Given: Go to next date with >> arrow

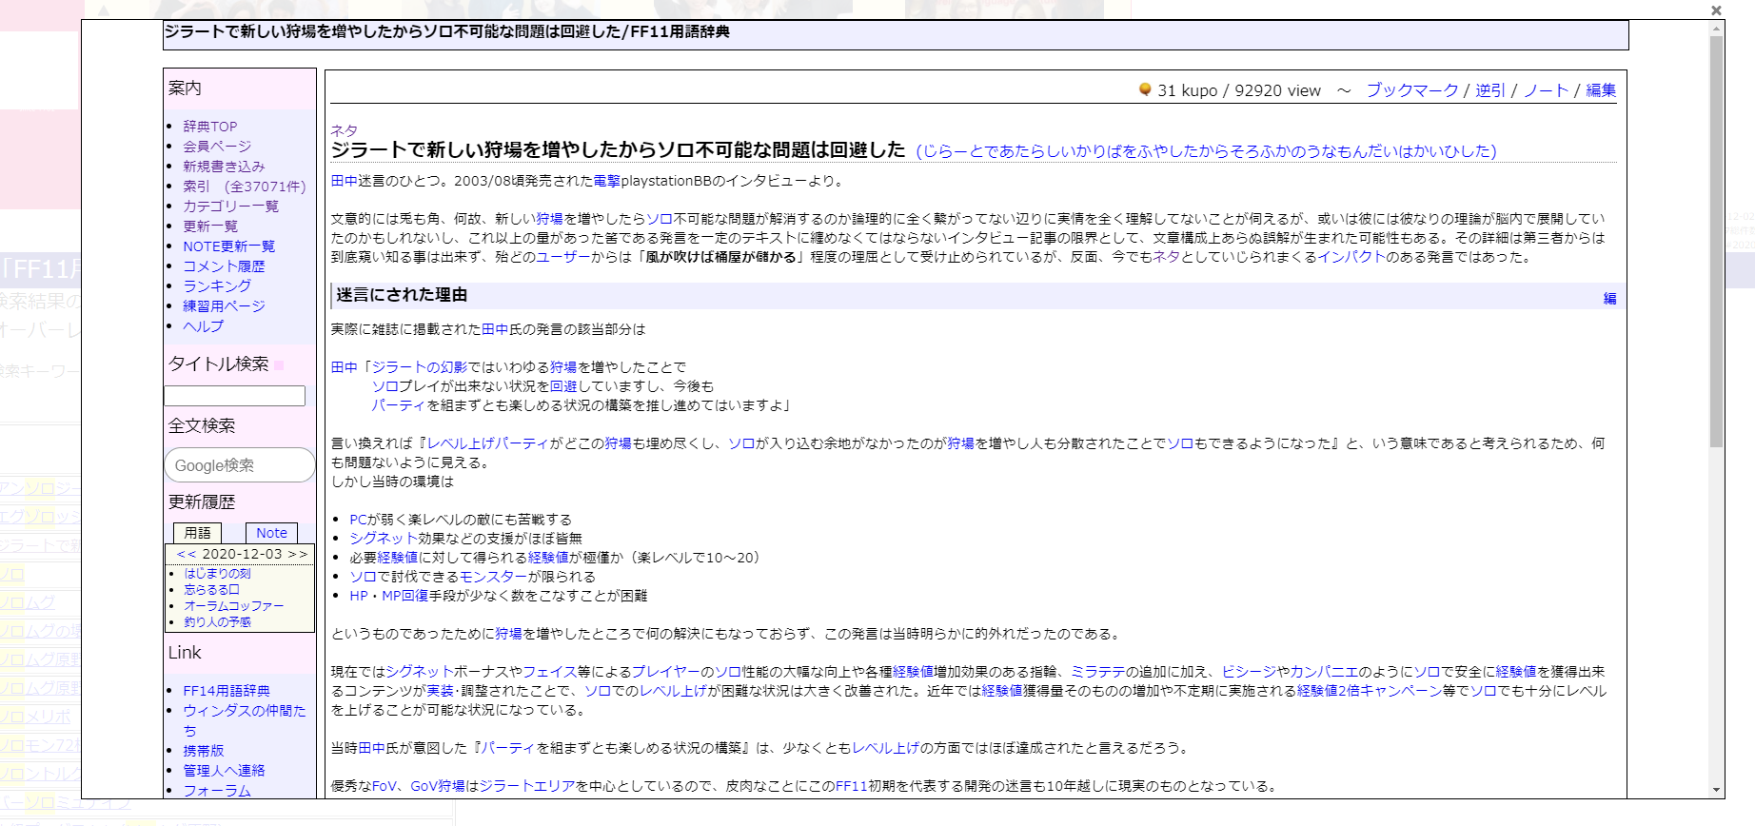Looking at the screenshot, I should 298,554.
